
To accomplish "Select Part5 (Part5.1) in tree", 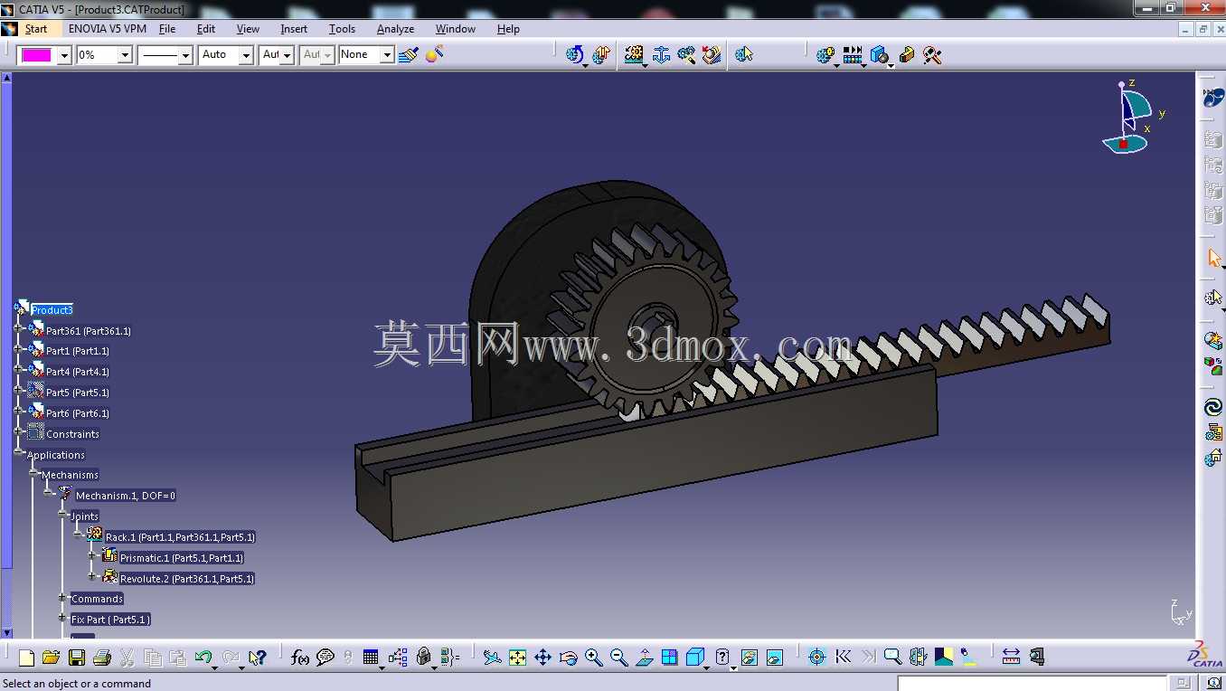I will [x=78, y=393].
